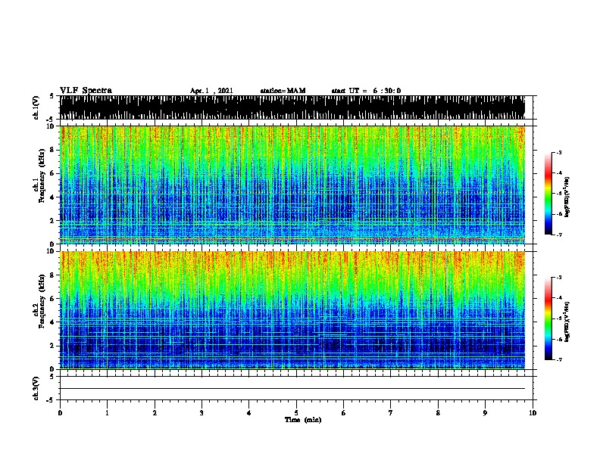Click time axis tick label "10"
Image resolution: width=600 pixels, height=463 pixels.
click(x=533, y=413)
